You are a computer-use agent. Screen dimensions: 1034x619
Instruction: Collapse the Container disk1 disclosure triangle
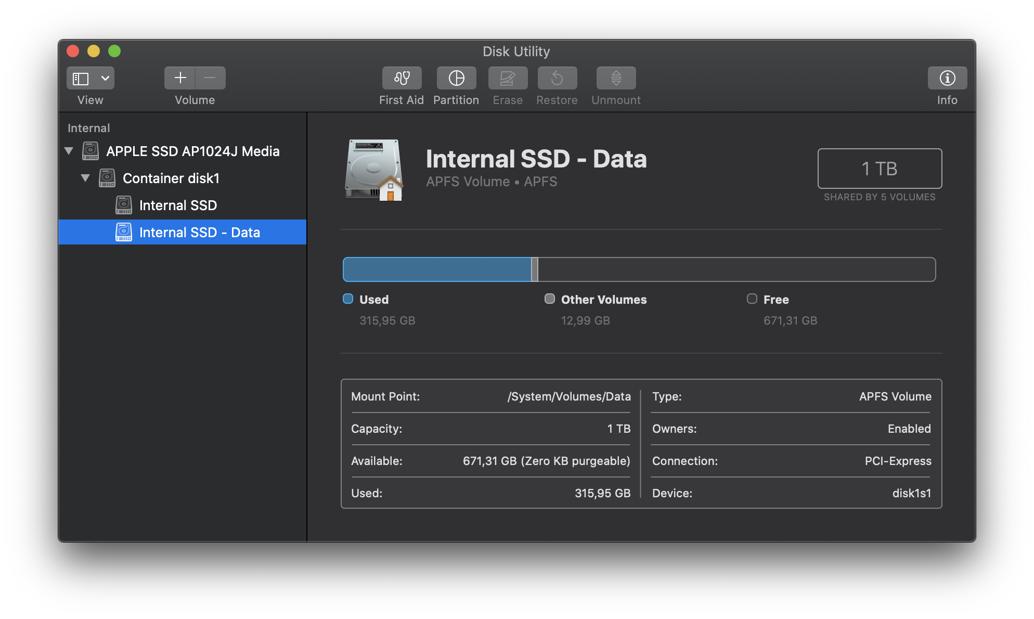[x=85, y=178]
